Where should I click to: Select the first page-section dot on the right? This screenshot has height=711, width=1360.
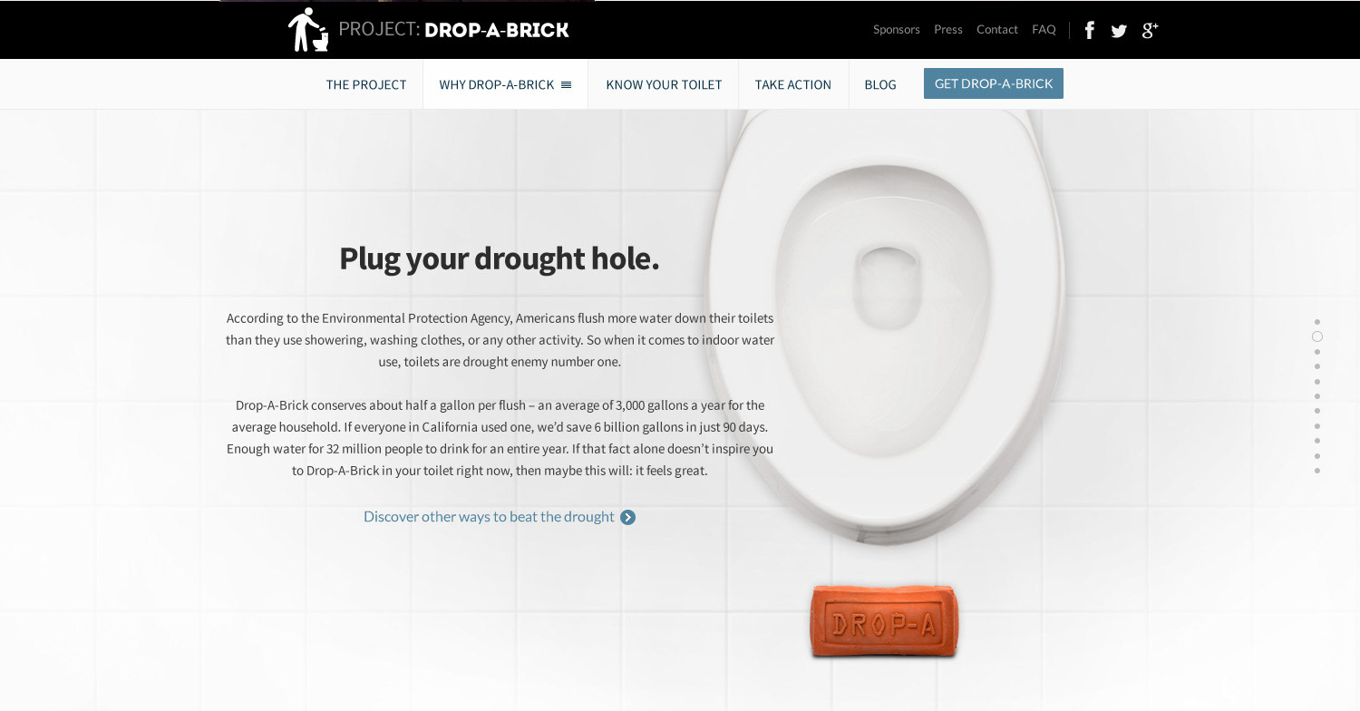pyautogui.click(x=1317, y=322)
